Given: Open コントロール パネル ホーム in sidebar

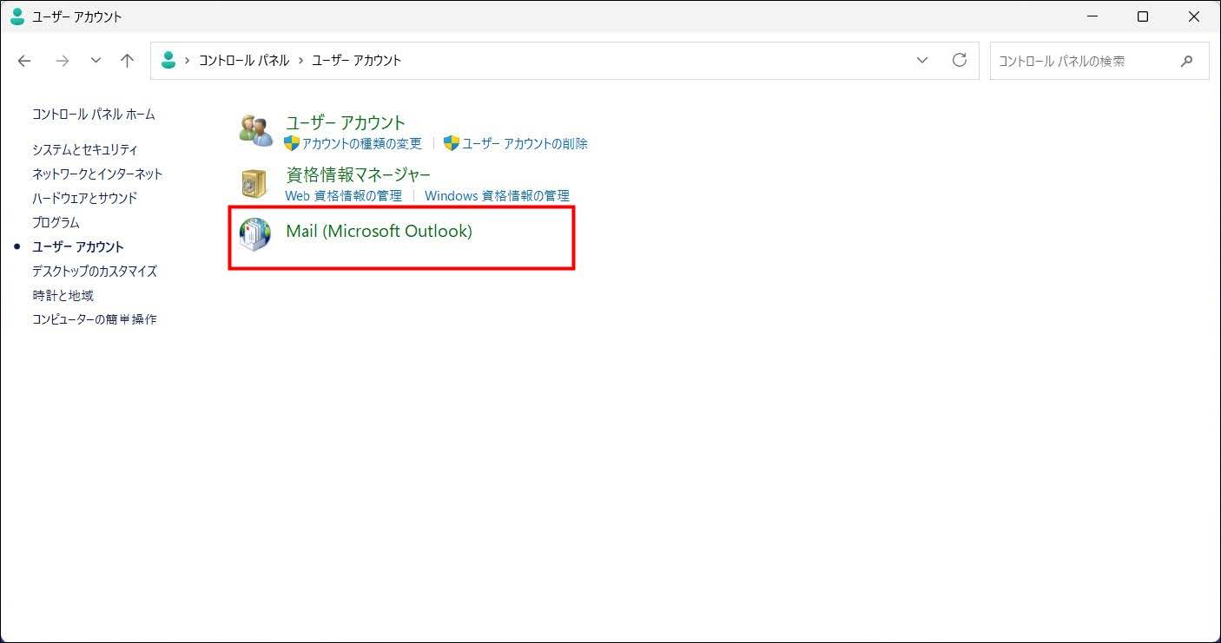Looking at the screenshot, I should 94,115.
